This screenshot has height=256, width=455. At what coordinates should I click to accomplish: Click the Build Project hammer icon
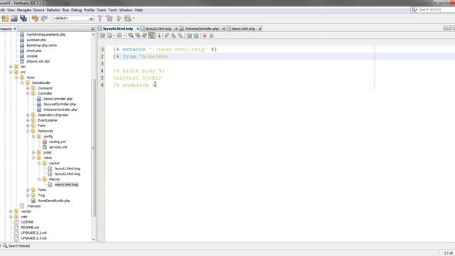point(100,18)
